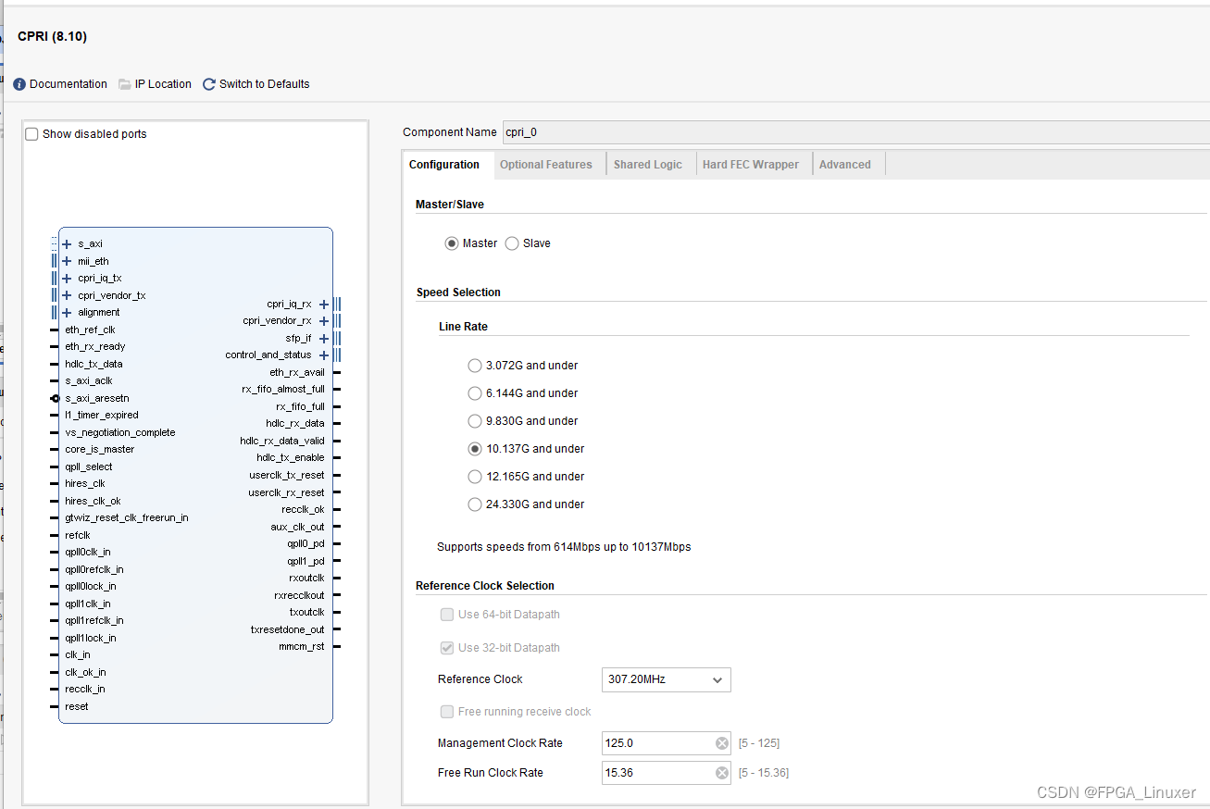
Task: Choose 24.330G and under line rate
Action: (x=475, y=504)
